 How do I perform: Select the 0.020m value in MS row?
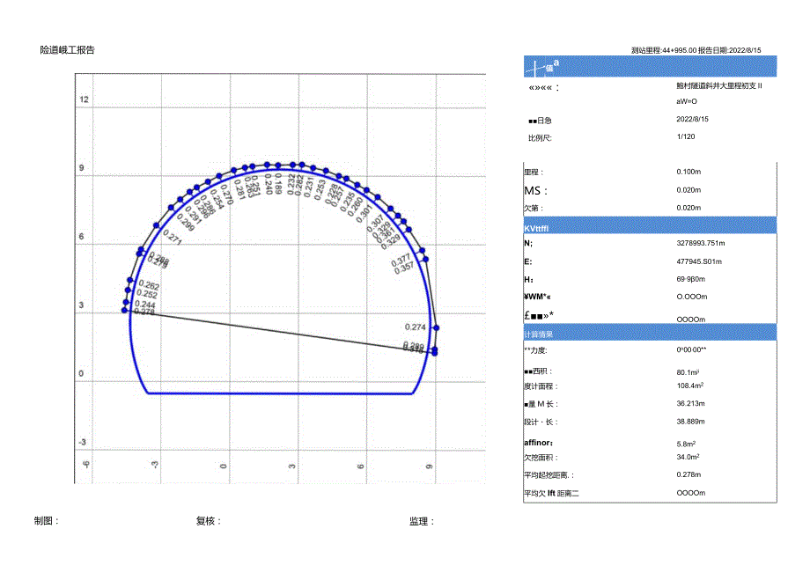[x=688, y=190]
